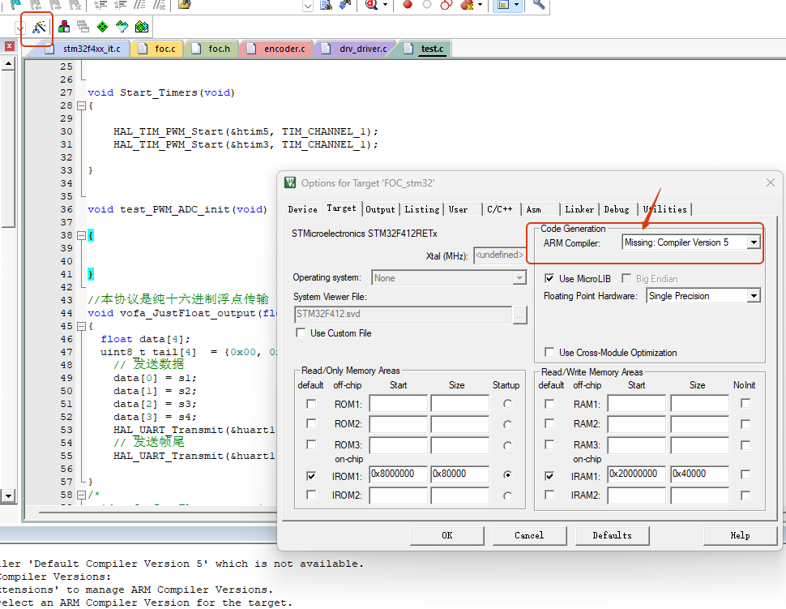Image resolution: width=786 pixels, height=609 pixels.
Task: Click Help button in options dialog
Action: (740, 535)
